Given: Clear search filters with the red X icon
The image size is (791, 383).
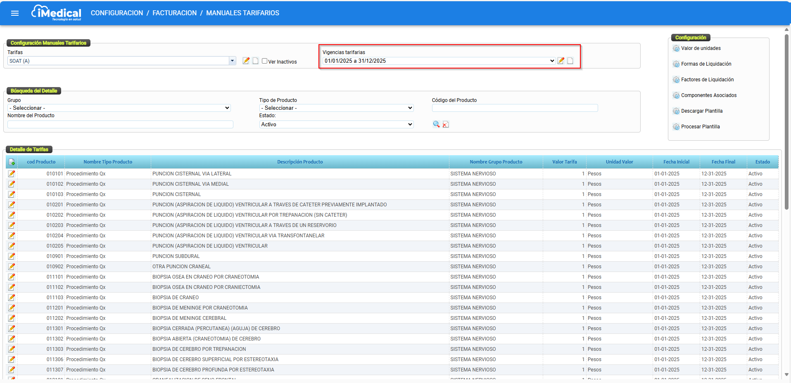Looking at the screenshot, I should point(446,124).
